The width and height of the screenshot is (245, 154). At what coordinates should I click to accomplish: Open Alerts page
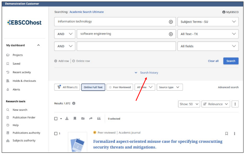(x=16, y=89)
